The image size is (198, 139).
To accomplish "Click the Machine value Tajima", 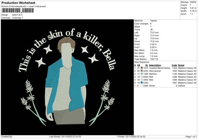I will (x=153, y=21).
